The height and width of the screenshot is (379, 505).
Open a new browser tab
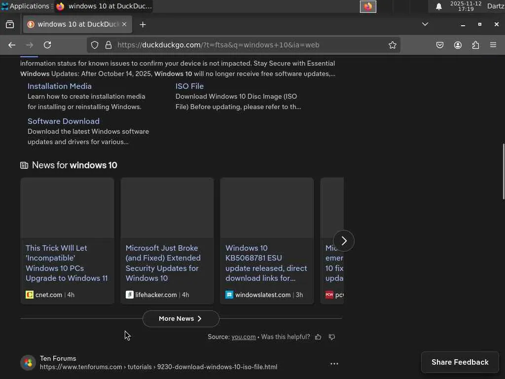coord(143,25)
